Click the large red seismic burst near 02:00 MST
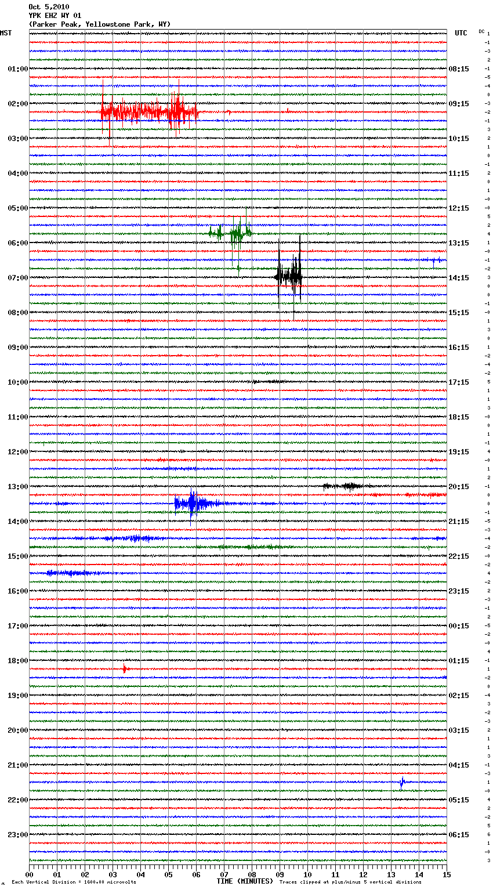Image resolution: width=493 pixels, height=890 pixels. pyautogui.click(x=150, y=111)
